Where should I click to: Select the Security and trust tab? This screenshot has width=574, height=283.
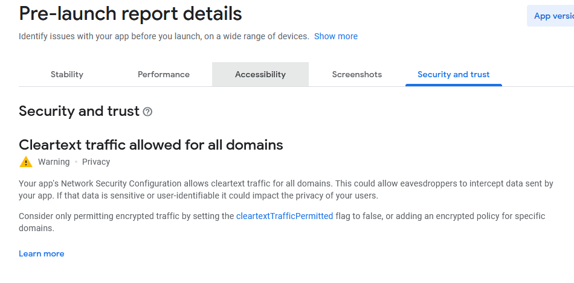454,75
